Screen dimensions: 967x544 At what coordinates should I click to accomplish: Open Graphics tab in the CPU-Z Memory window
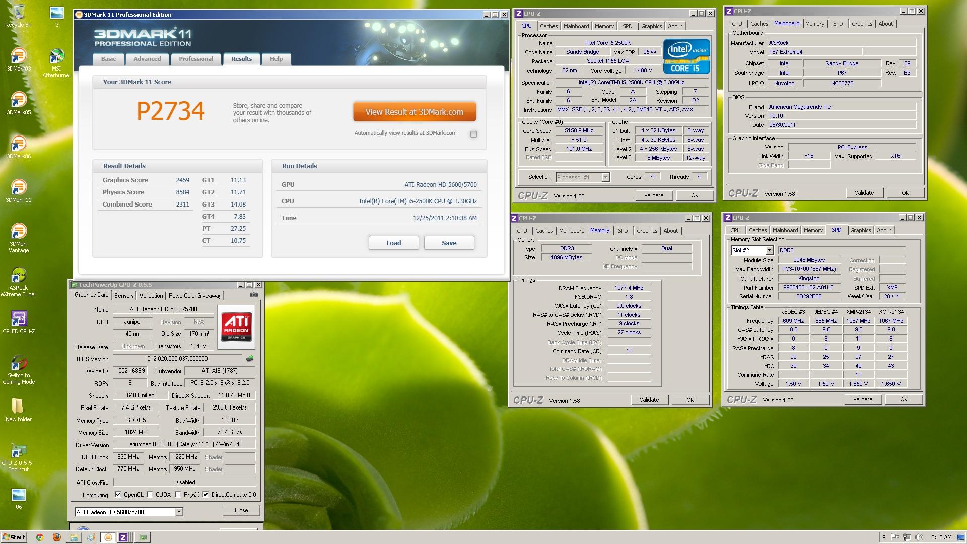pos(647,231)
